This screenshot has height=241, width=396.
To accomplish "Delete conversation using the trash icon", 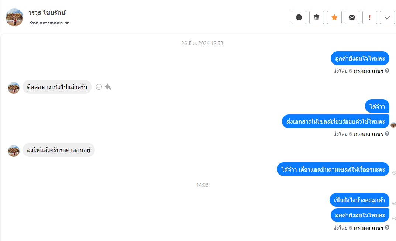I will pyautogui.click(x=316, y=17).
